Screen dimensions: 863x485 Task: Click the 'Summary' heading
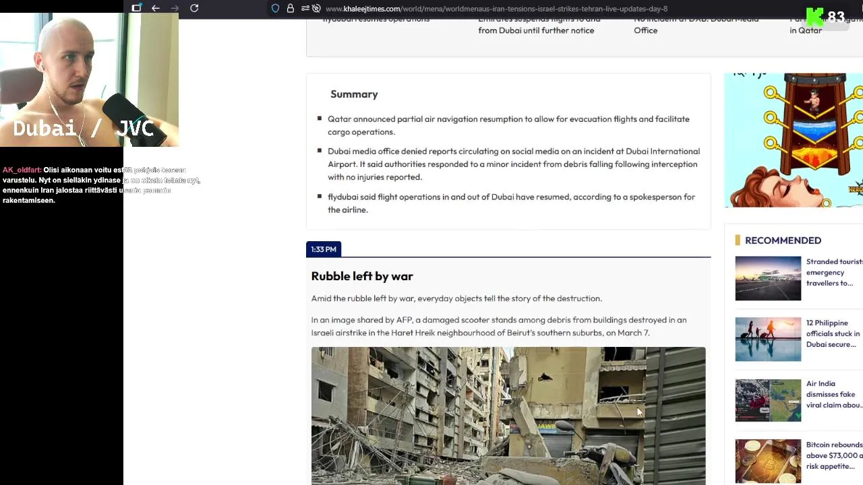click(x=354, y=94)
